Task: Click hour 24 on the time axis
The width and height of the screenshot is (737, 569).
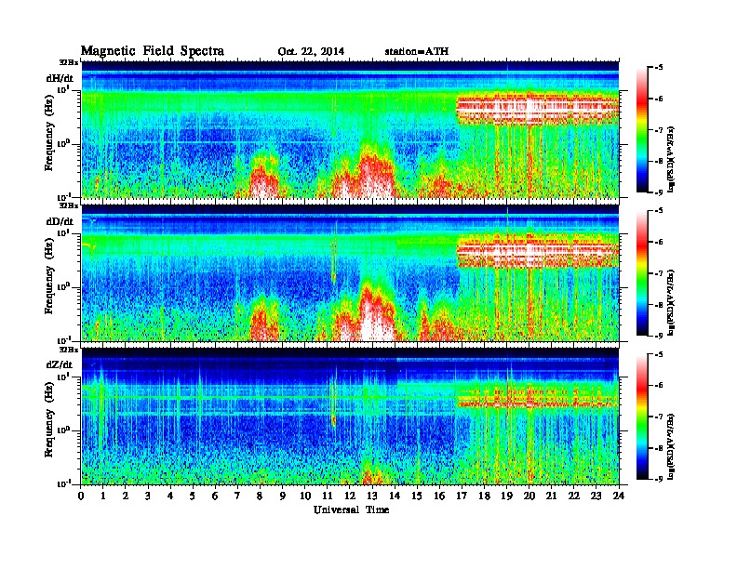Action: 619,496
